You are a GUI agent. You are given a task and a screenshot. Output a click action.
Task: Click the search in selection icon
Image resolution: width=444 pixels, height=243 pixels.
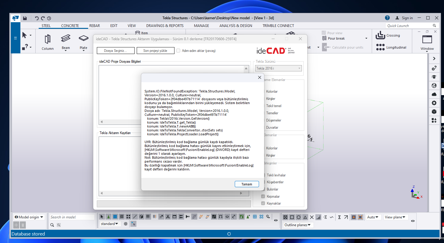(58, 225)
